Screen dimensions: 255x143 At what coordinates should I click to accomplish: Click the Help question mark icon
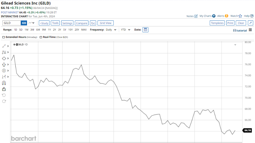coord(252,16)
